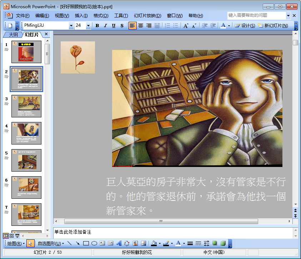The height and width of the screenshot is (259, 301).
Task: Open the font name dropdown PMingLiU
Action: point(71,26)
